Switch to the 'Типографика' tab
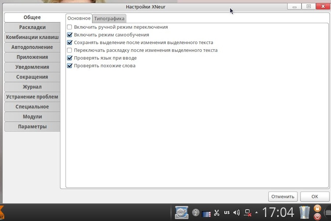 coord(109,18)
